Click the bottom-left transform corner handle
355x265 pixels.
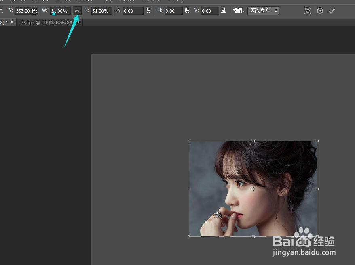tap(189, 236)
